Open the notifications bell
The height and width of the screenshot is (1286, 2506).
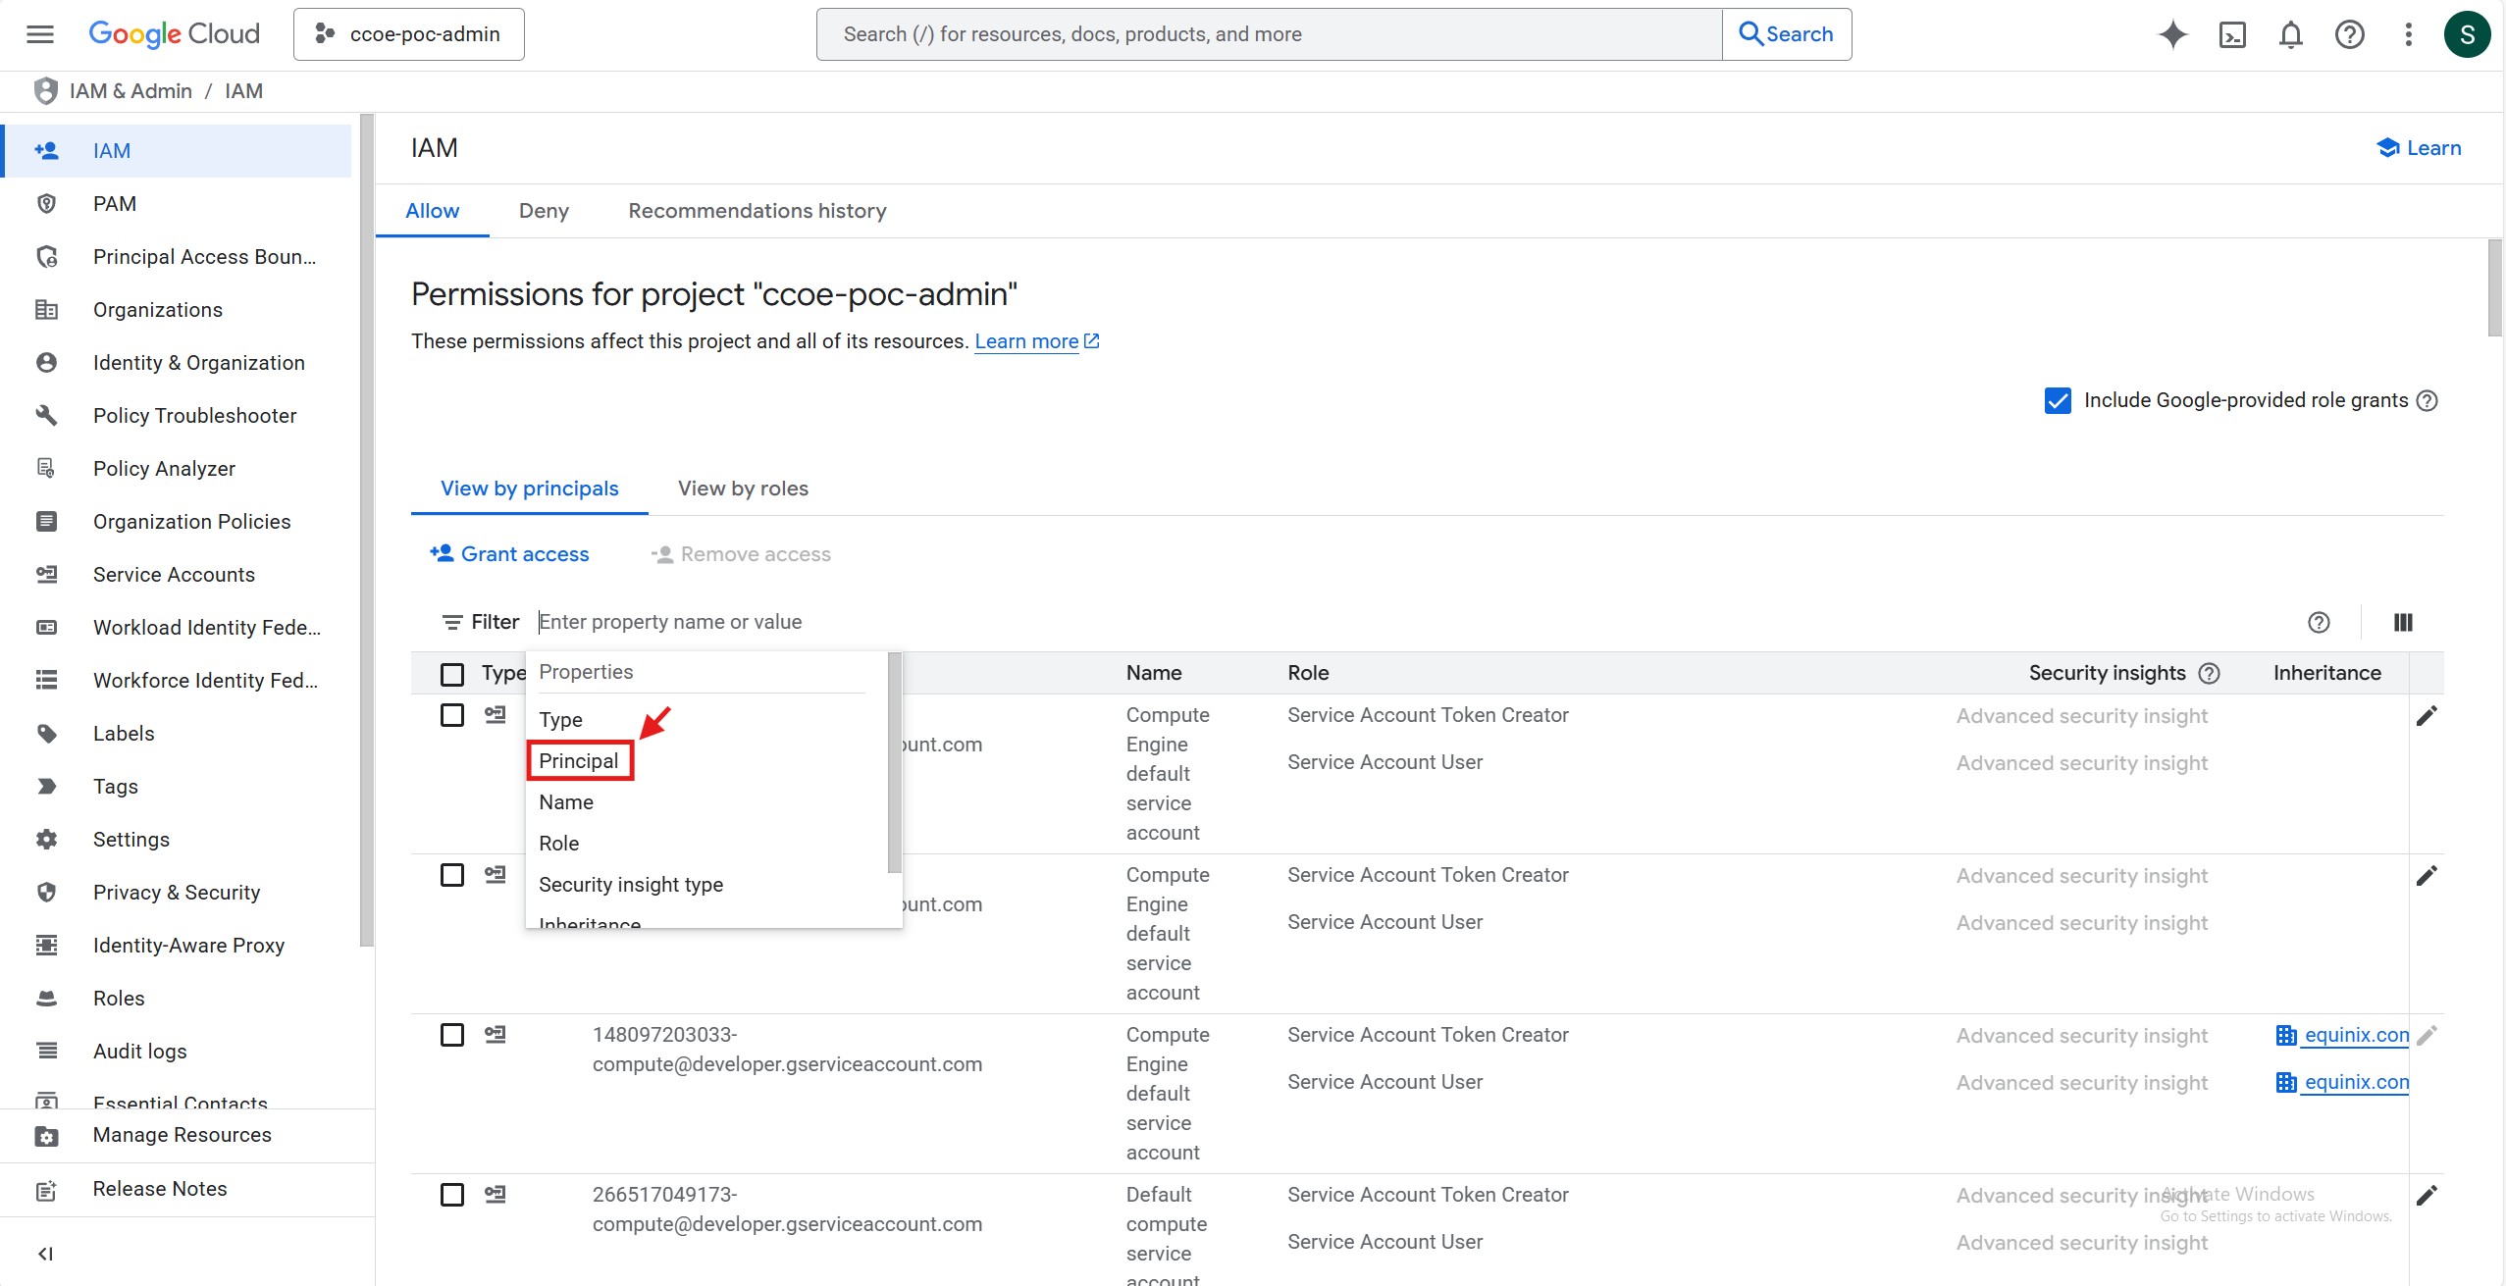(x=2290, y=34)
